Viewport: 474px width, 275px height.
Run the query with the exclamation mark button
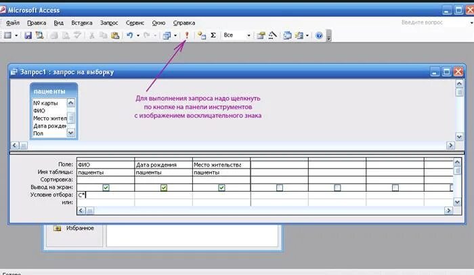[x=187, y=35]
